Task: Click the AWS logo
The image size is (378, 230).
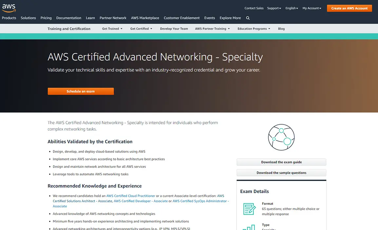Action: [x=9, y=8]
